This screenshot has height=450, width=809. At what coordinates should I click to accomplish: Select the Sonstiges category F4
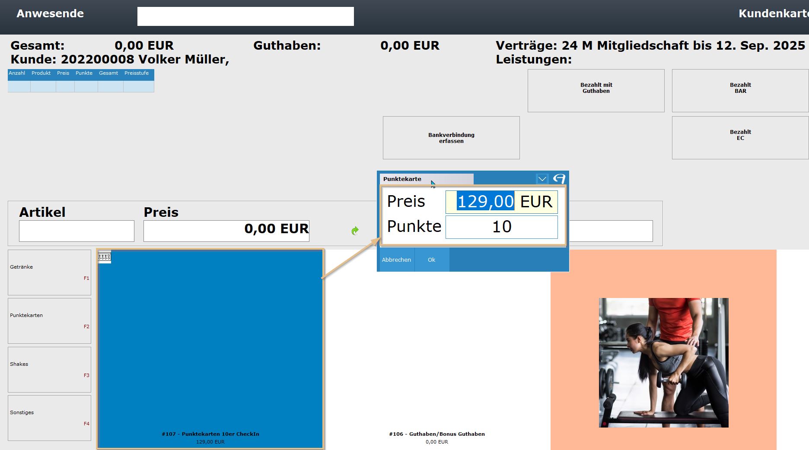[x=49, y=418]
